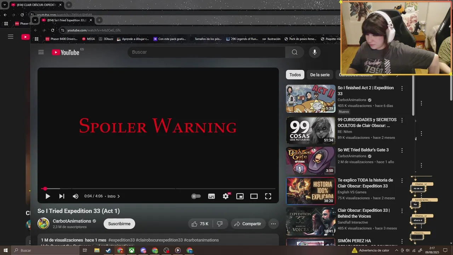Screen dimensions: 453x255
Task: Like the video with 75 K likes
Action: 200,224
